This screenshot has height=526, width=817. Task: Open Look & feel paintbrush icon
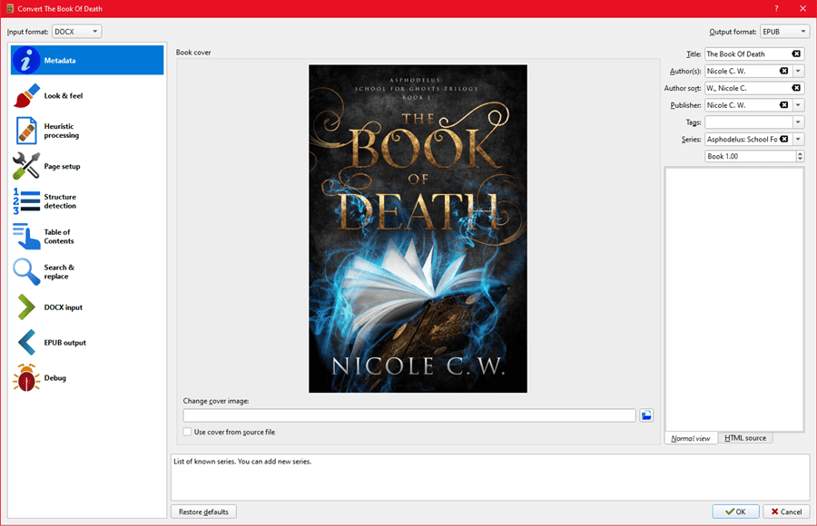tap(26, 96)
